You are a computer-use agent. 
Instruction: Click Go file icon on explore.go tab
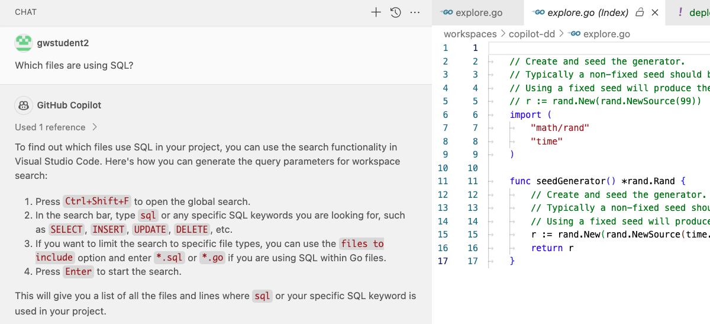click(447, 12)
